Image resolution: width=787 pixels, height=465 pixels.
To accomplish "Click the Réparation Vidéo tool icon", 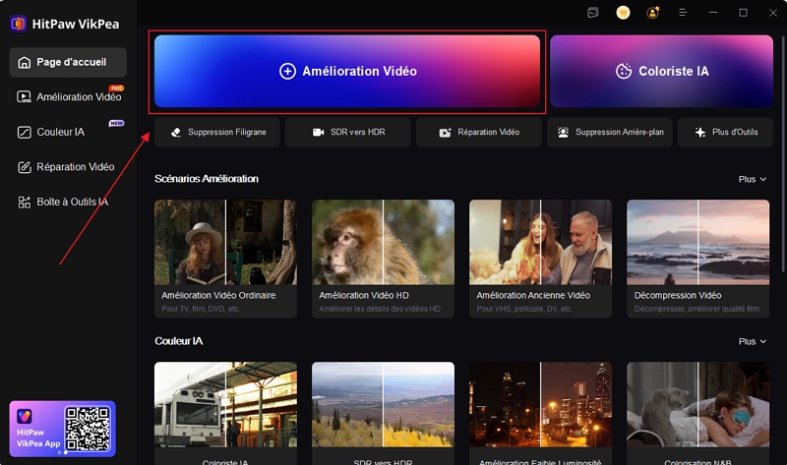I will coord(445,132).
